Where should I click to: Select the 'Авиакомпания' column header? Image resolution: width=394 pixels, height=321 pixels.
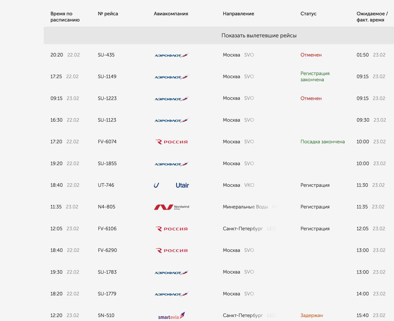tap(171, 14)
